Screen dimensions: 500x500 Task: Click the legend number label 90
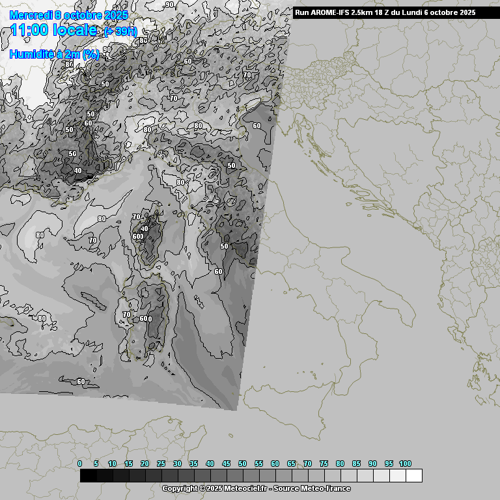pyautogui.click(x=372, y=464)
